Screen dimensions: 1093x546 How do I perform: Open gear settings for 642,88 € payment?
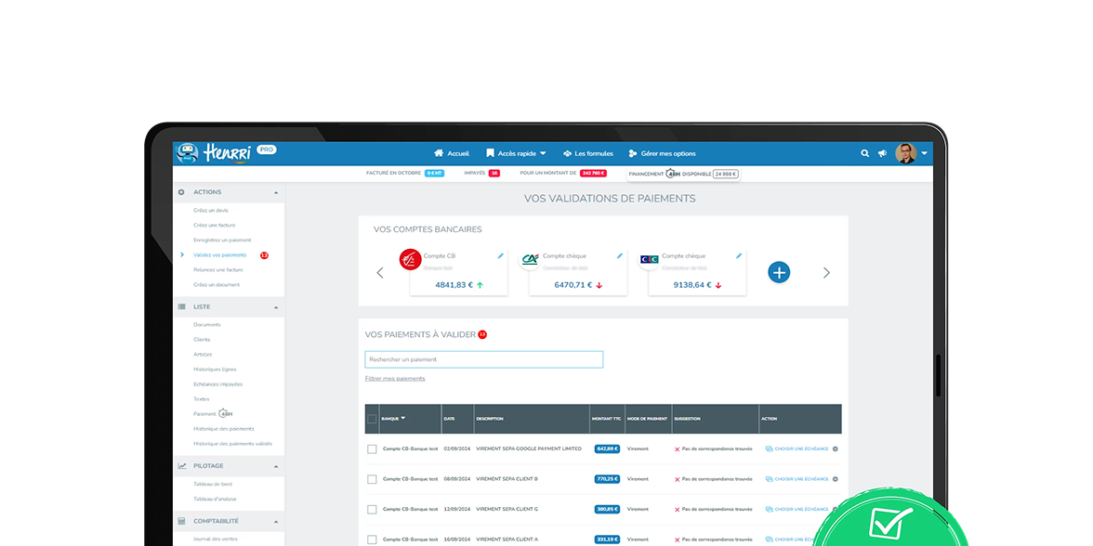tap(835, 449)
